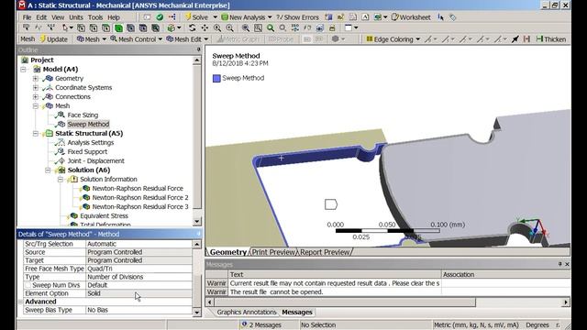
Task: Expand the Coordinate Systems node
Action: coord(36,88)
